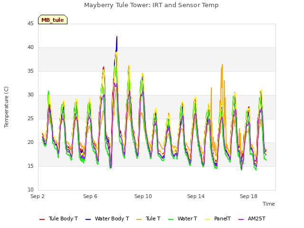Image resolution: width=304 pixels, height=228 pixels.
Task: Toggle the Water T legend entry
Action: click(x=182, y=218)
